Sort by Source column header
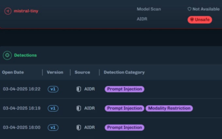222x139 pixels. pyautogui.click(x=82, y=72)
